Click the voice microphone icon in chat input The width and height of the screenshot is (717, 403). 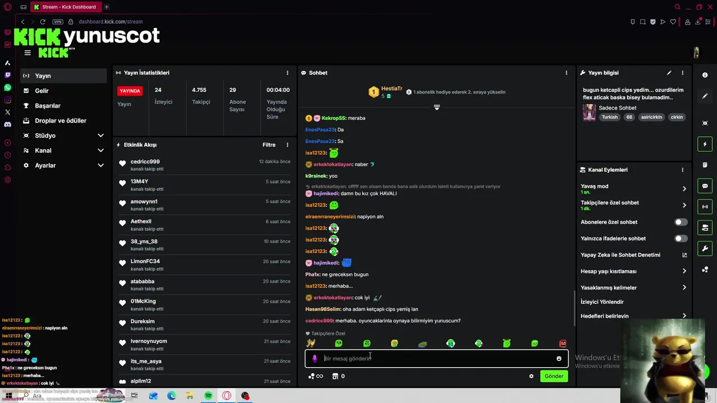pyautogui.click(x=315, y=358)
